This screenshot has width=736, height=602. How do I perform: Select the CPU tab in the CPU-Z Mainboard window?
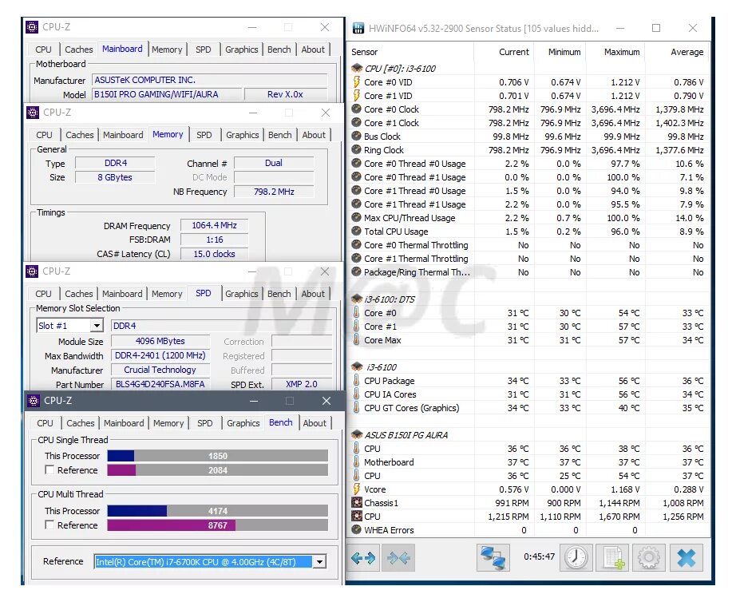tap(43, 50)
